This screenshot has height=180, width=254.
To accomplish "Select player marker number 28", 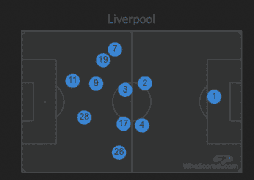I will coord(84,117).
